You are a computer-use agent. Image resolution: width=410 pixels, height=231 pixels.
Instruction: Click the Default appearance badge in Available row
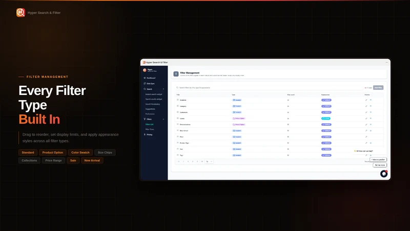tap(326, 100)
